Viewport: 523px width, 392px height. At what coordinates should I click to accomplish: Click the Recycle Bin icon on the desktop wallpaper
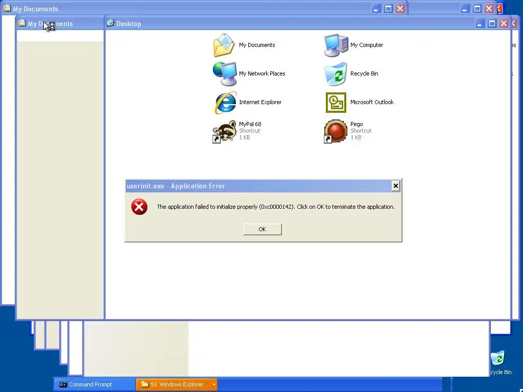click(498, 358)
